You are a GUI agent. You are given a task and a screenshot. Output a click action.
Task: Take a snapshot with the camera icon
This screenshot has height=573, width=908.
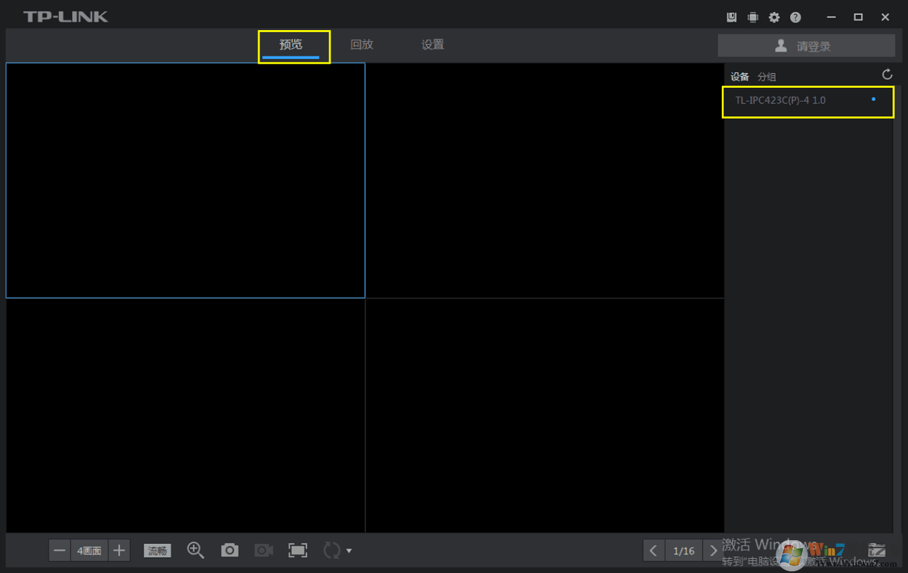(230, 550)
